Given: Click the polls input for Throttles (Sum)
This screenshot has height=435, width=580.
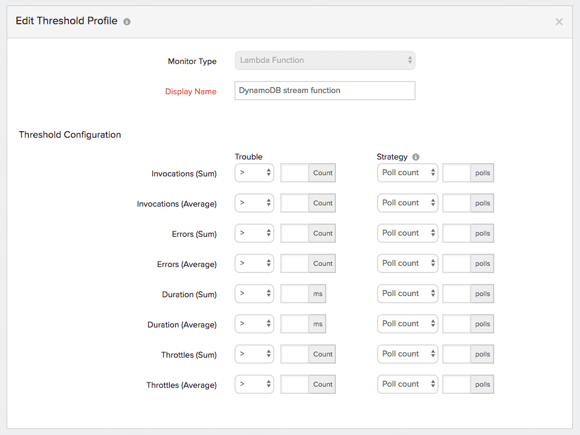Looking at the screenshot, I should pos(457,354).
